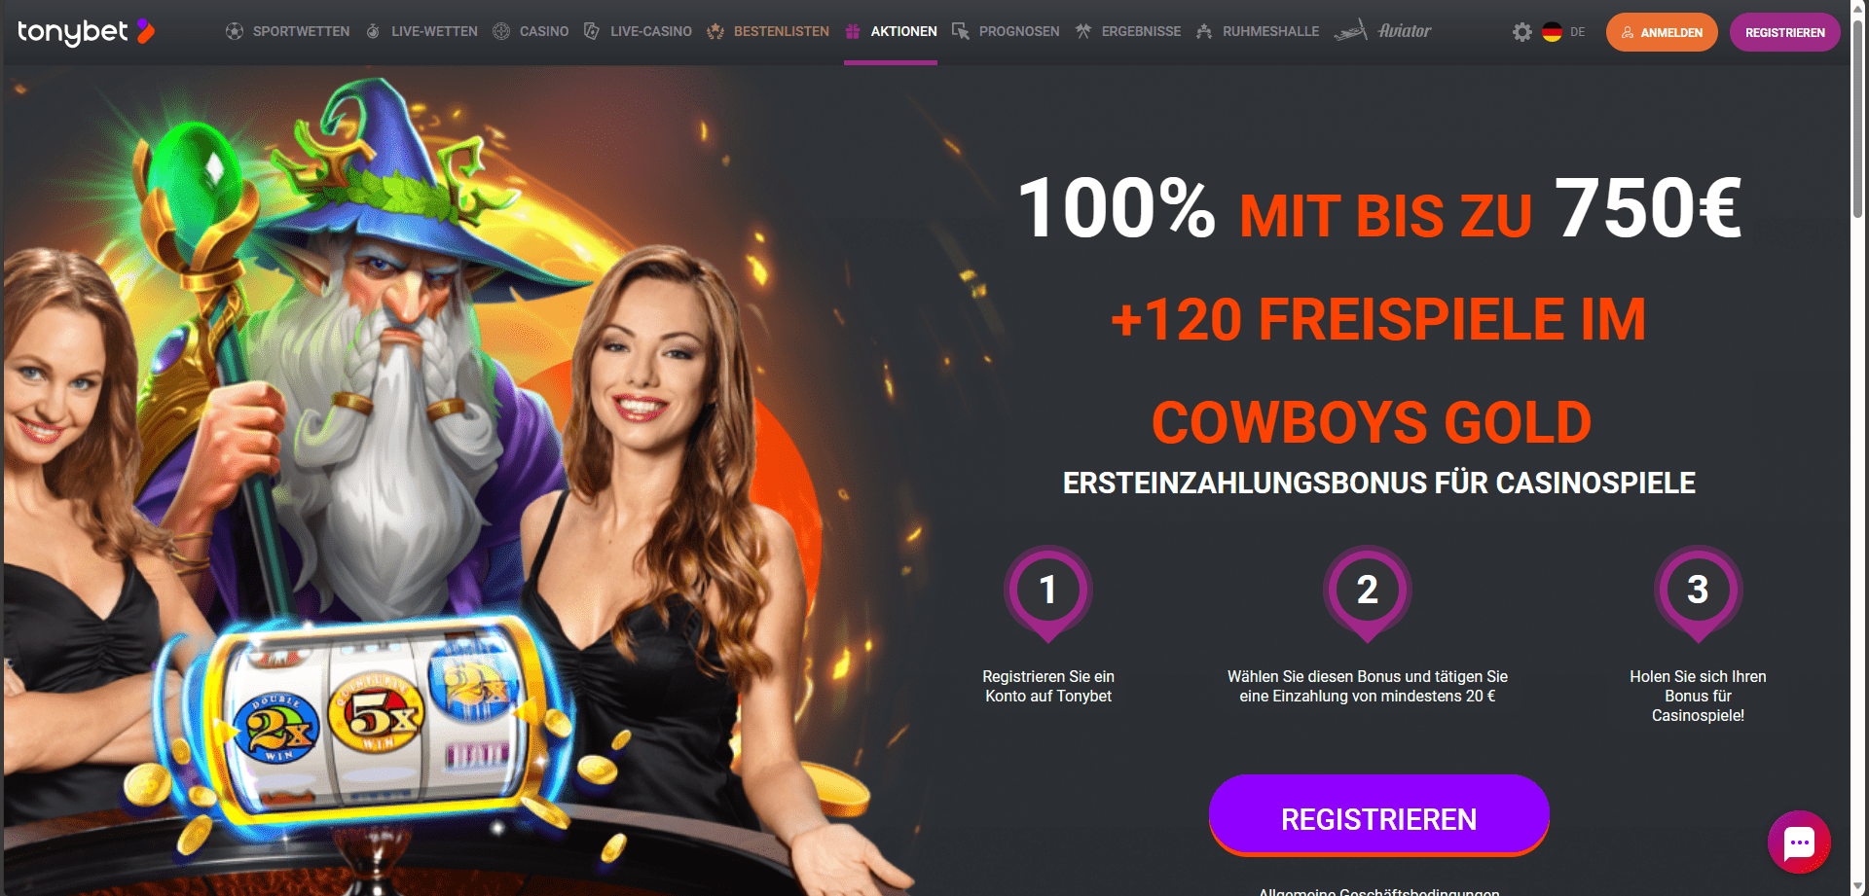Screen dimensions: 1869x896
Task: Click the orange Anmelden button
Action: point(1662,32)
